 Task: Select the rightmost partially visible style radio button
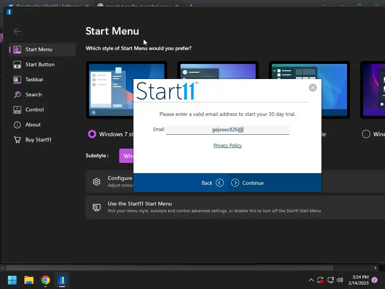366,134
